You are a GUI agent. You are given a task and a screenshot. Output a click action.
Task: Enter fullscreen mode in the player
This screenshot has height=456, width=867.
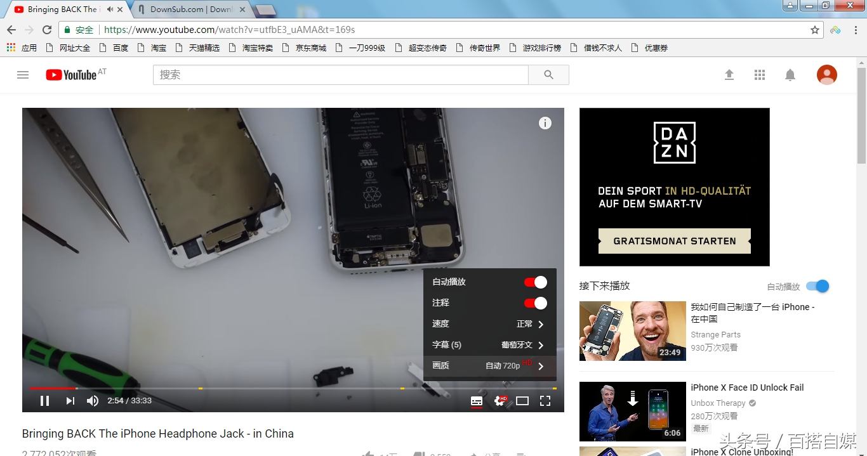(x=545, y=401)
